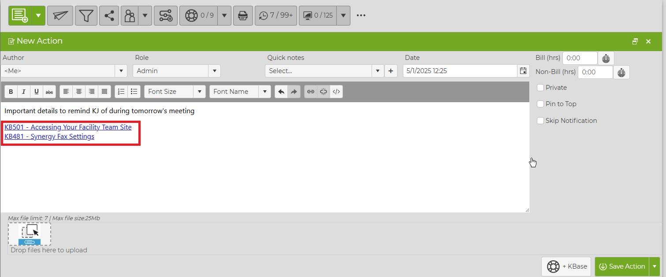
Task: Enable the Private checkbox
Action: point(540,88)
